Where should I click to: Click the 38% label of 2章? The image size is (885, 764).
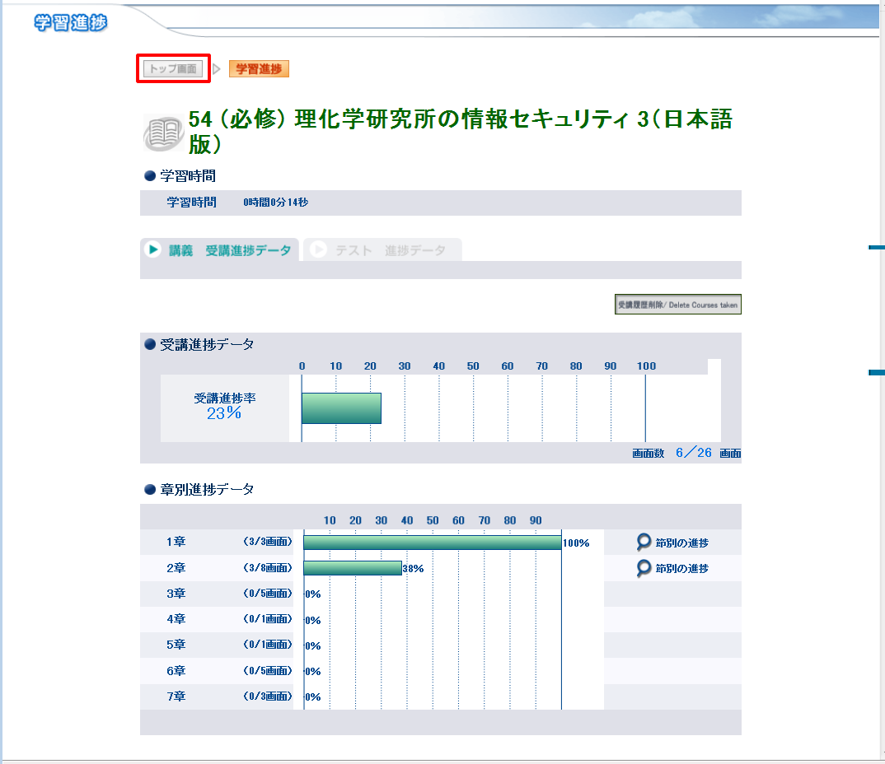point(413,569)
